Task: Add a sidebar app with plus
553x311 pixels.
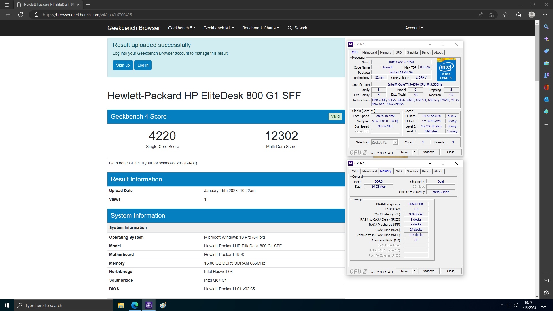Action: tap(546, 125)
